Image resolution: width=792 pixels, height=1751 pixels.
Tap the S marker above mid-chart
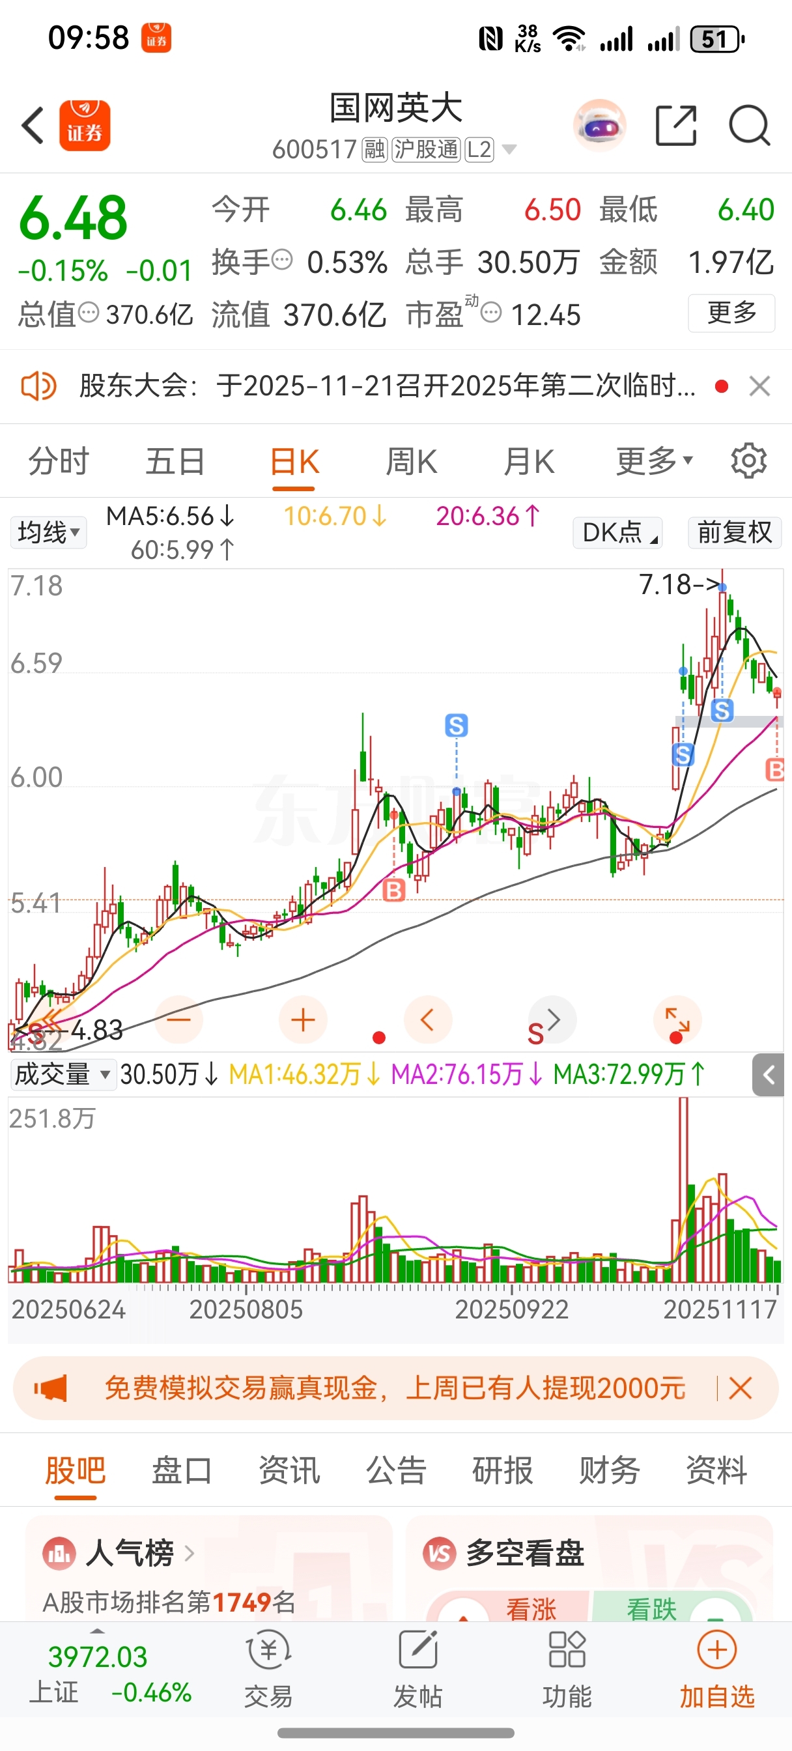point(456,725)
